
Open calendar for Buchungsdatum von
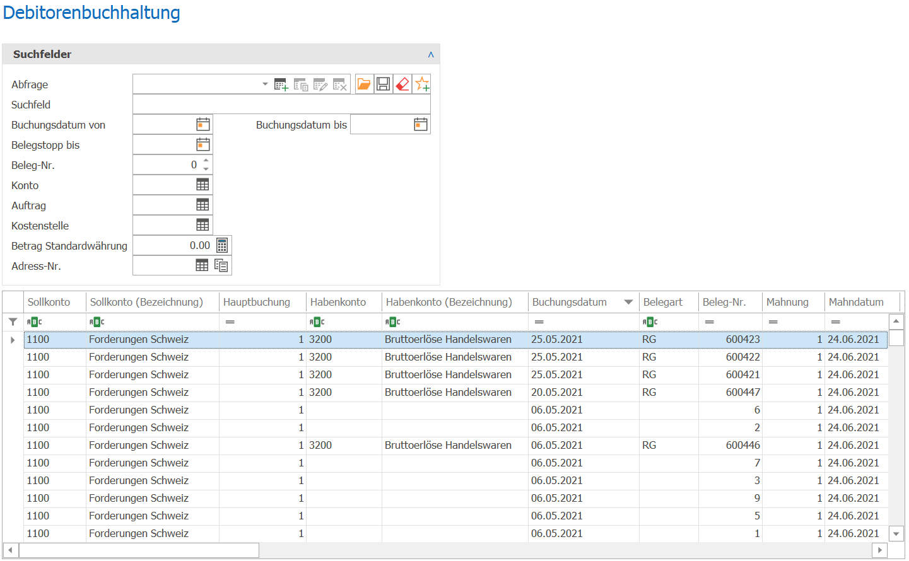click(203, 124)
